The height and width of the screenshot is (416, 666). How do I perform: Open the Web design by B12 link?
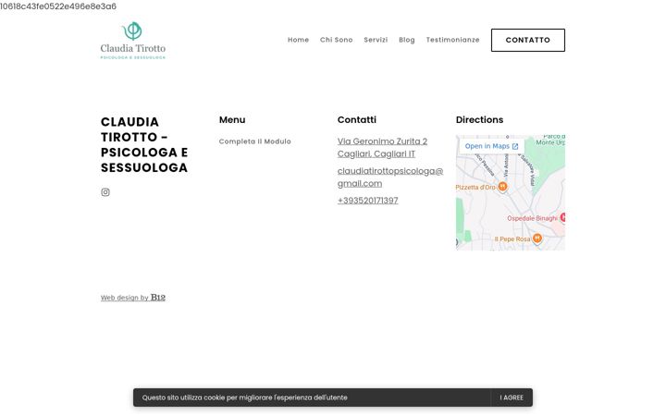(133, 298)
